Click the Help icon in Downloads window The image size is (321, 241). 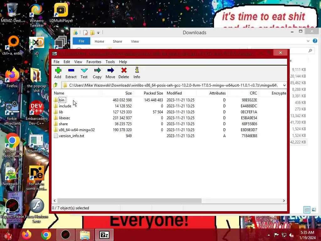[x=315, y=41]
